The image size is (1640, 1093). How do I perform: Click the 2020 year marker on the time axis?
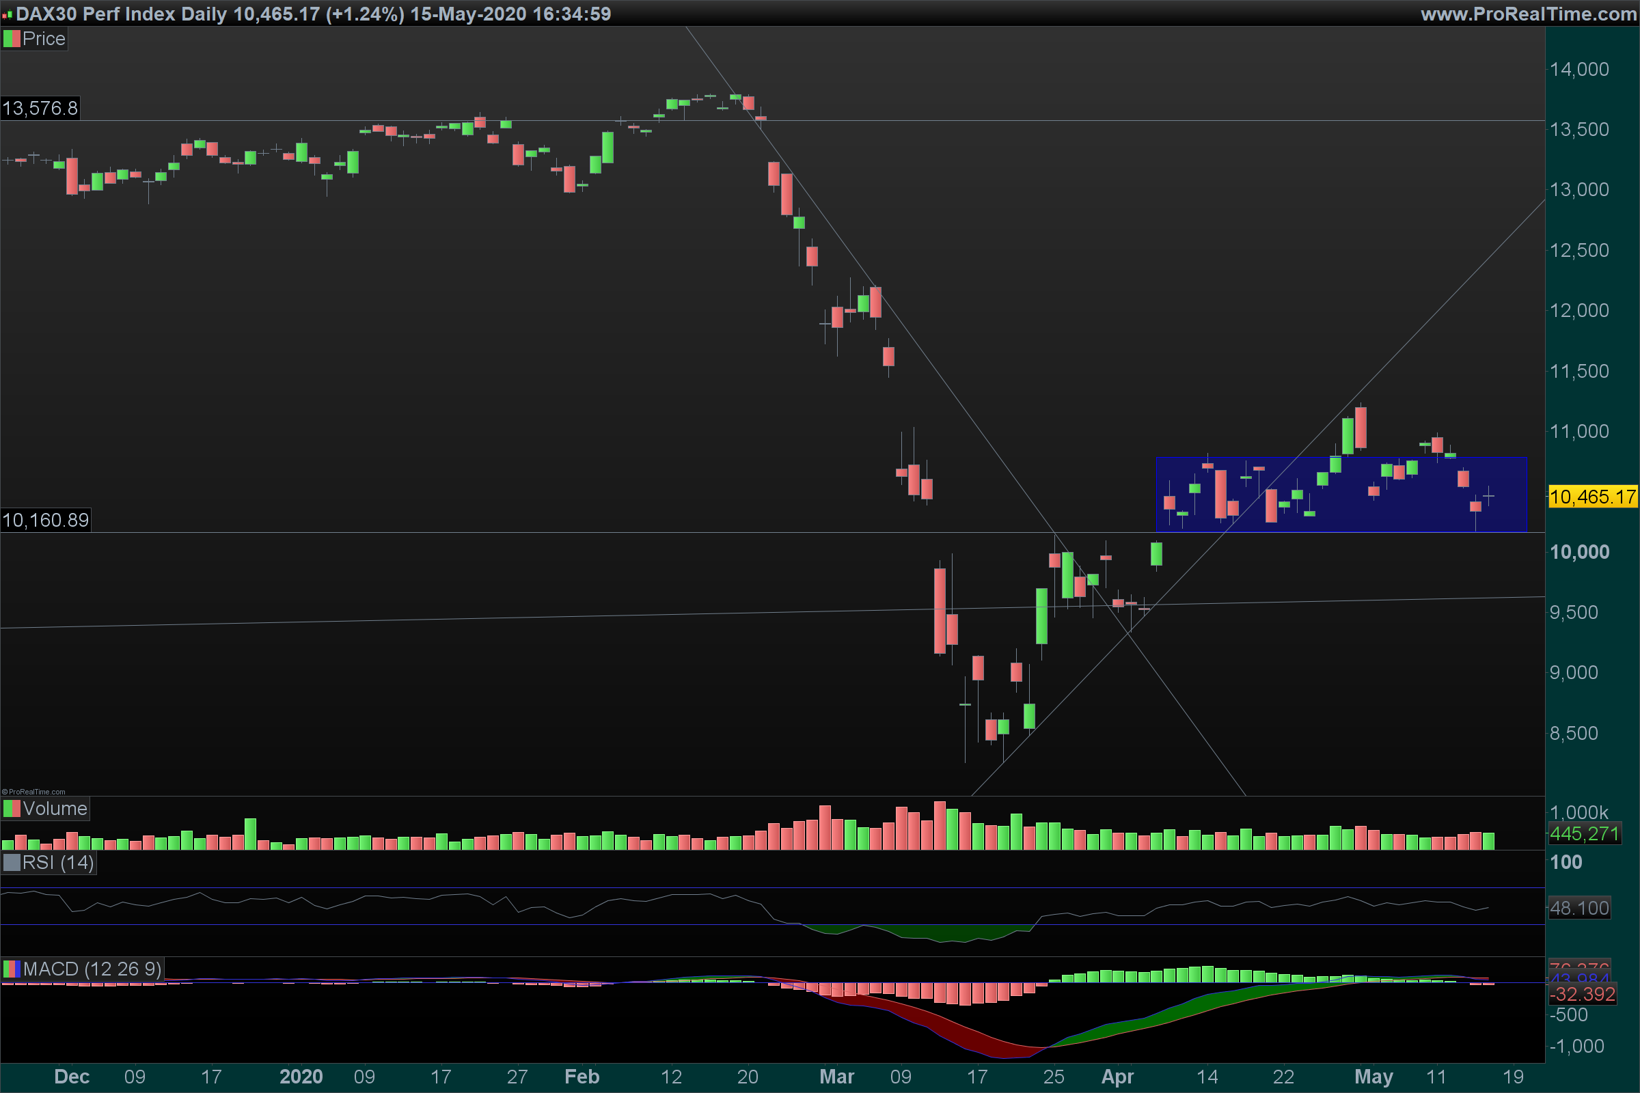[301, 1077]
